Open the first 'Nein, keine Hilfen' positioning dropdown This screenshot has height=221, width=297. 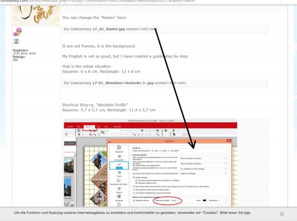pyautogui.click(x=203, y=158)
